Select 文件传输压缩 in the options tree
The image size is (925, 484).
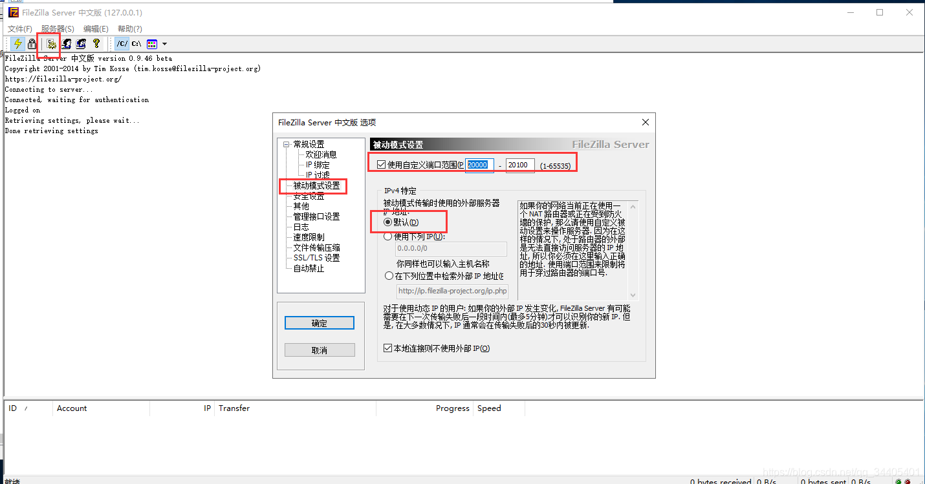(x=316, y=247)
